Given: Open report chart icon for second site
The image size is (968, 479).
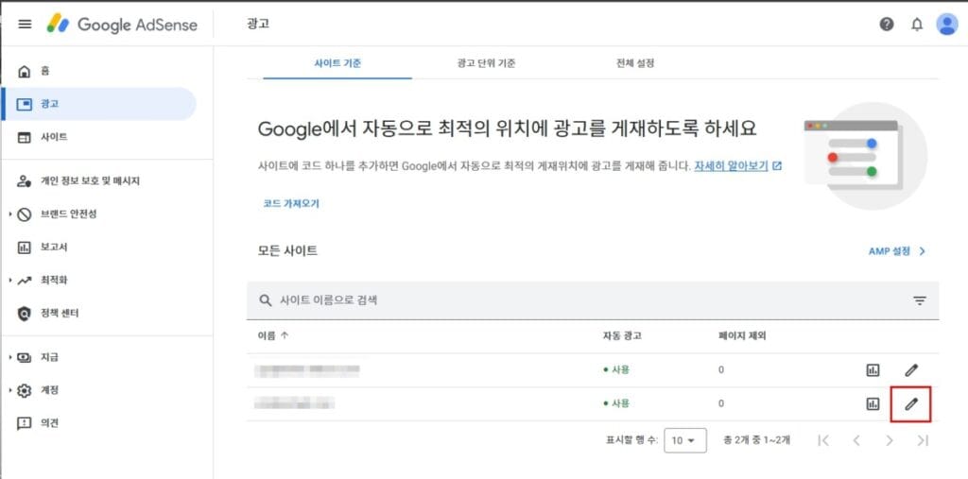Looking at the screenshot, I should tap(873, 404).
